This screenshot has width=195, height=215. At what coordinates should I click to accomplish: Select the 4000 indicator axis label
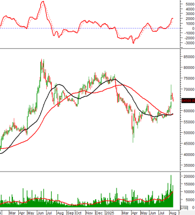[190, 9]
